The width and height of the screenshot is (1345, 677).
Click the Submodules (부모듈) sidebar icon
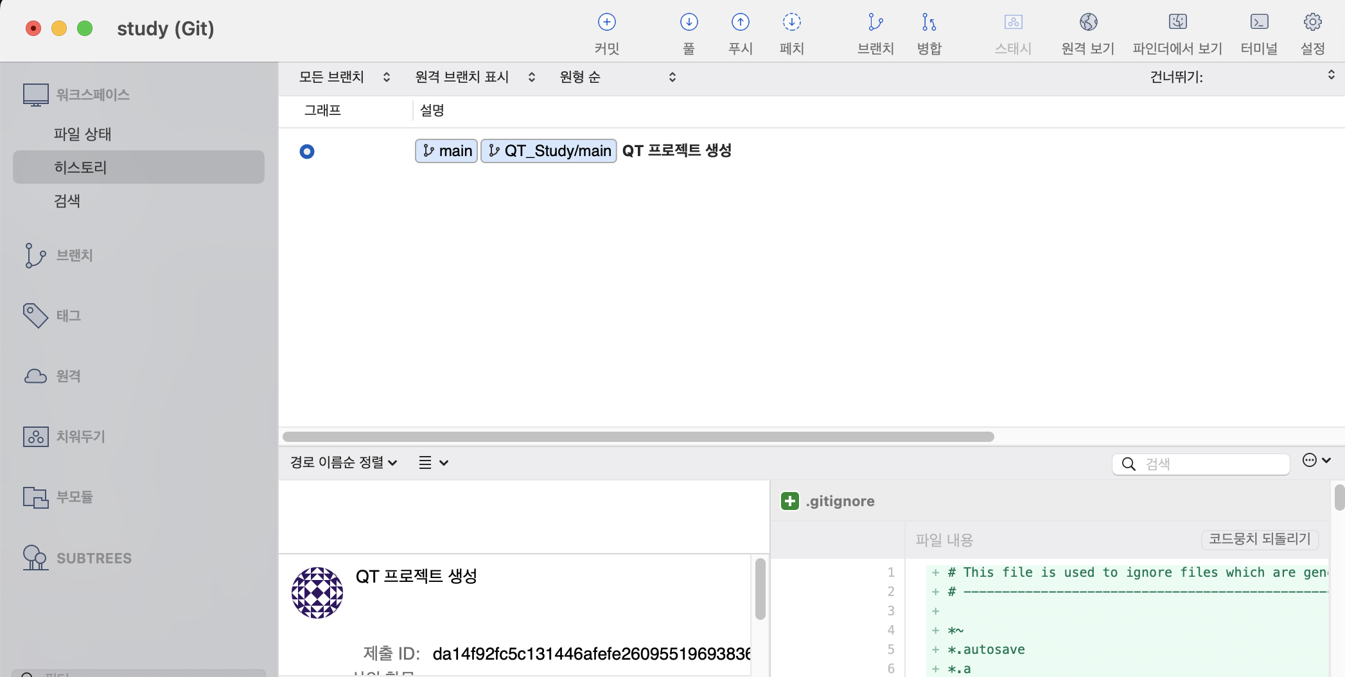tap(35, 497)
